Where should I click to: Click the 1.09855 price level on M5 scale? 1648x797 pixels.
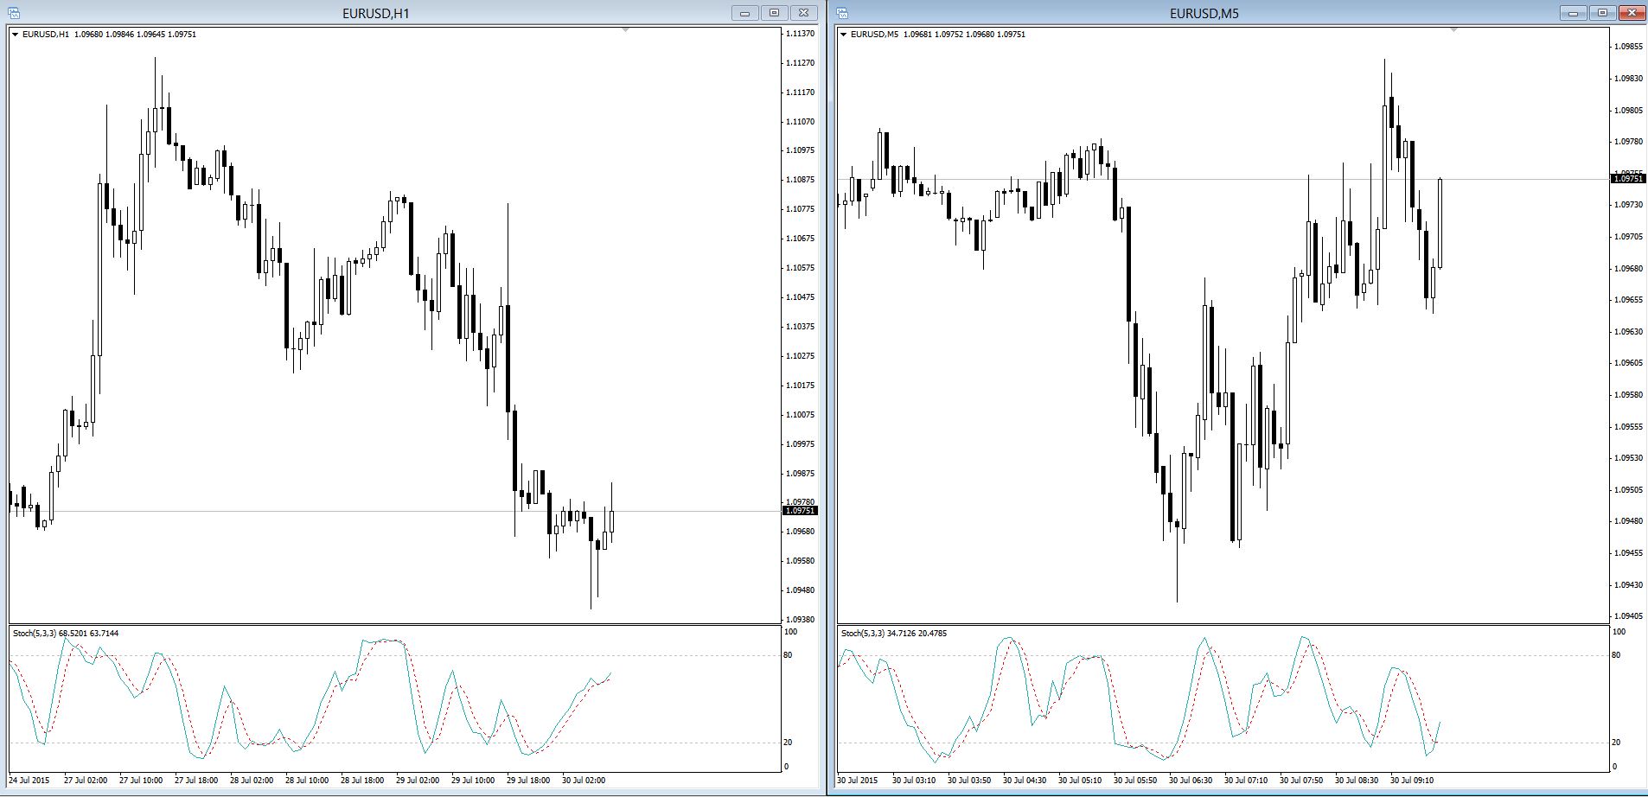(1629, 47)
